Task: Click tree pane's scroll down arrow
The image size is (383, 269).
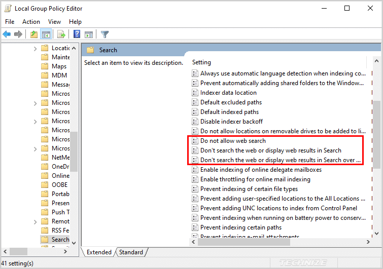Action: 74,243
